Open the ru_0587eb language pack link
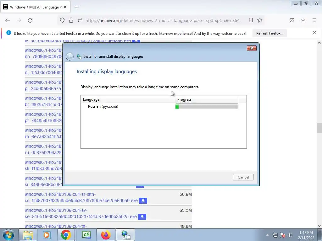322x241 pixels. point(43,149)
